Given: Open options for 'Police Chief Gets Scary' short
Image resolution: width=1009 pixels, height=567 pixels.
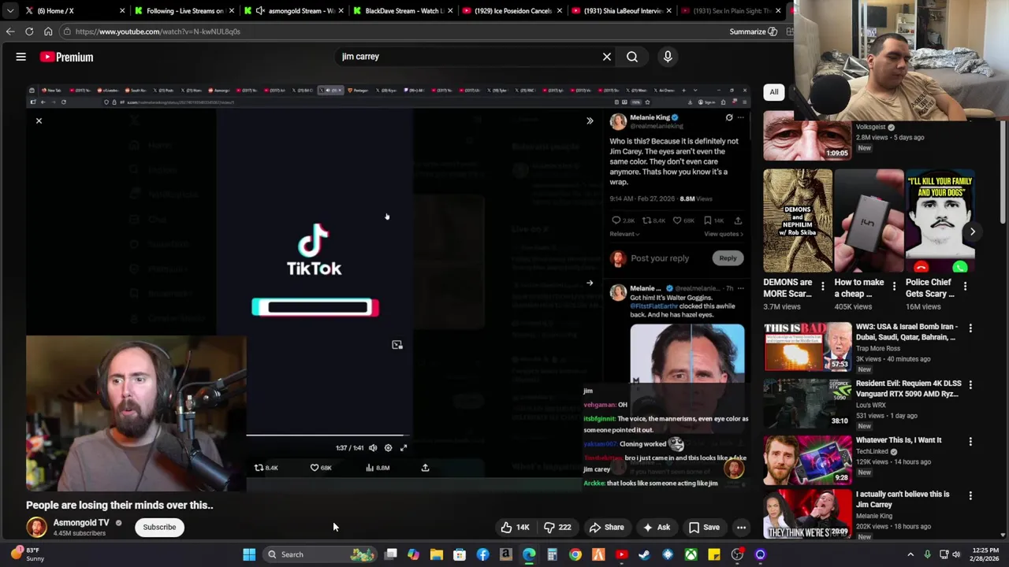Looking at the screenshot, I should [966, 287].
